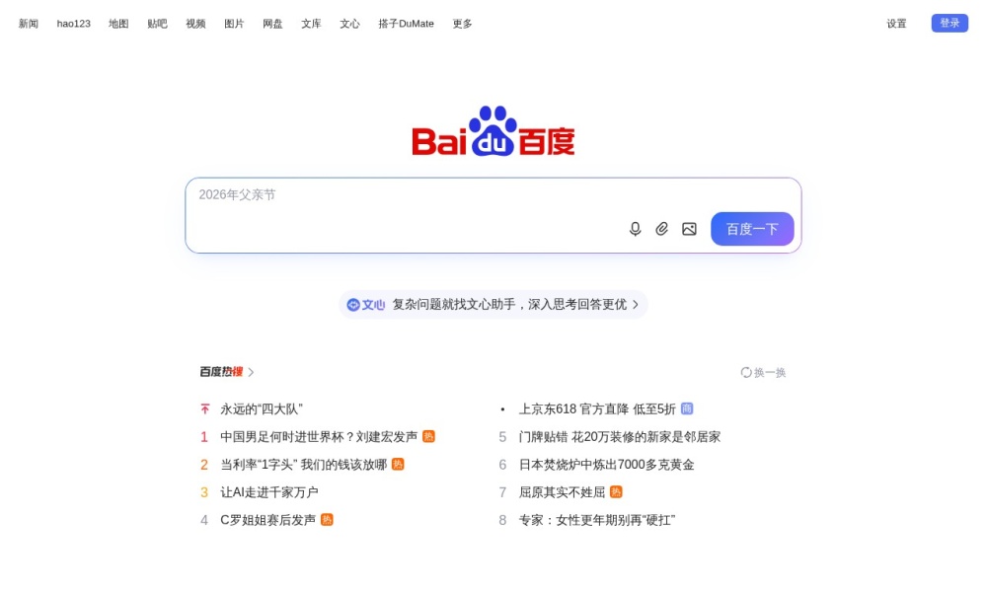Screen dimensions: 987x592
Task: Click rank number 5 in the hot list
Action: click(x=502, y=437)
